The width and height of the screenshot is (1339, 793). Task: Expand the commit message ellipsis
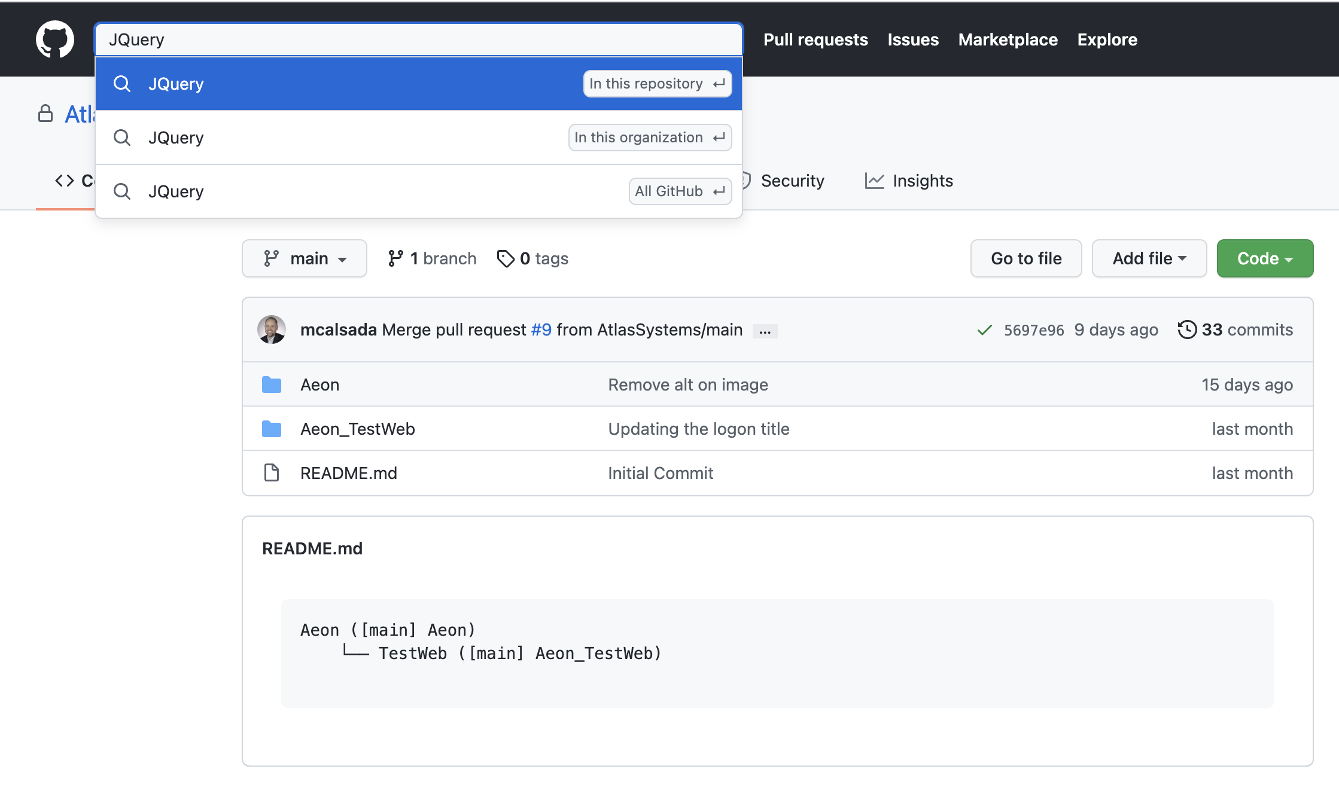click(x=765, y=330)
